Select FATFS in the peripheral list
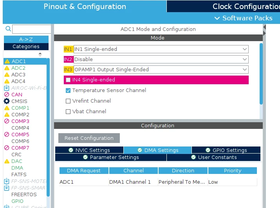 click(x=19, y=174)
